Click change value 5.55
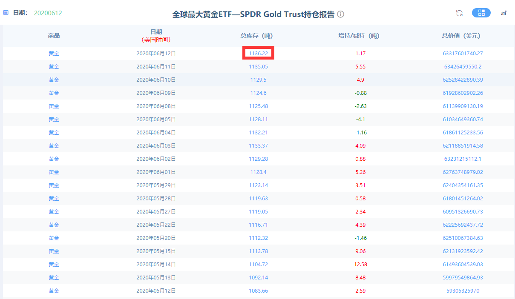 (361, 67)
